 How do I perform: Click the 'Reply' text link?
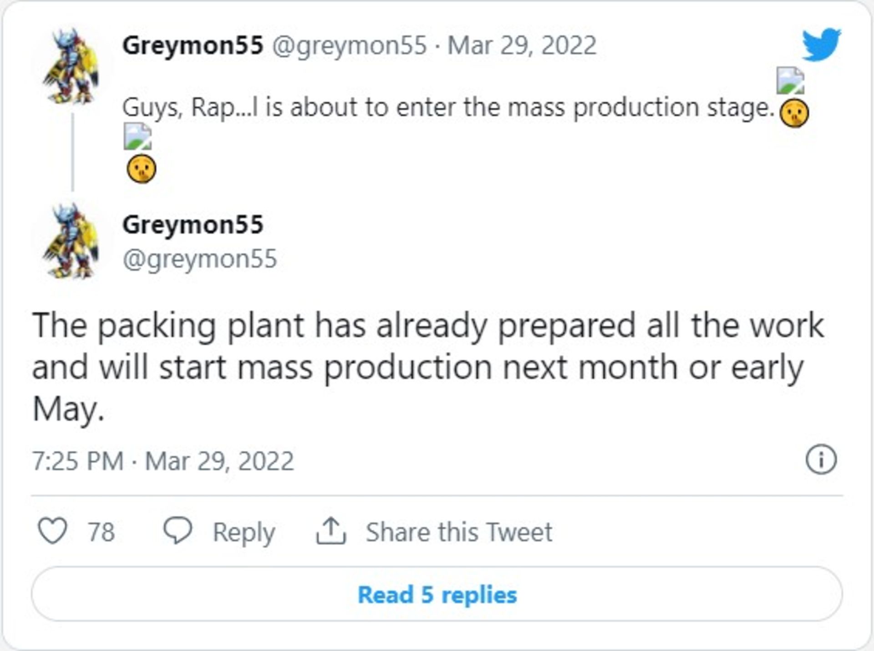pyautogui.click(x=244, y=532)
